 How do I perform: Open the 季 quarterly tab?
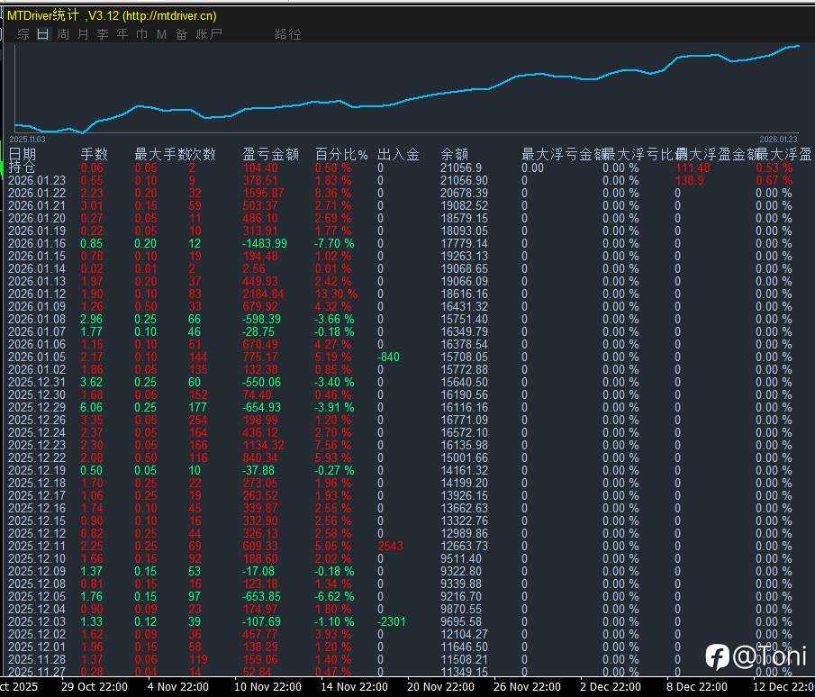pos(103,34)
